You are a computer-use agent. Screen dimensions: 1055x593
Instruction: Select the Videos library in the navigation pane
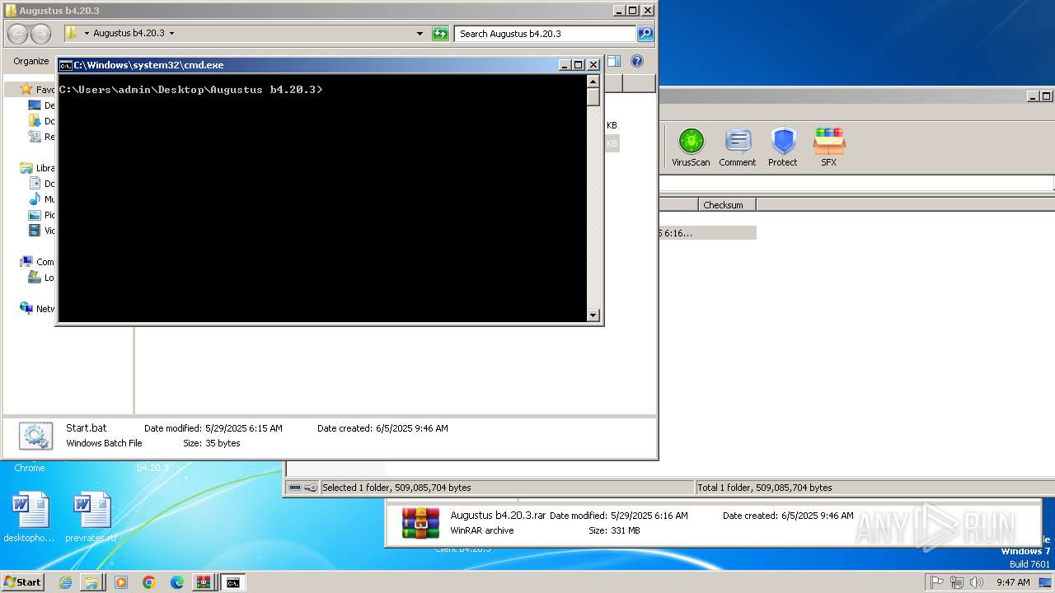pos(41,231)
